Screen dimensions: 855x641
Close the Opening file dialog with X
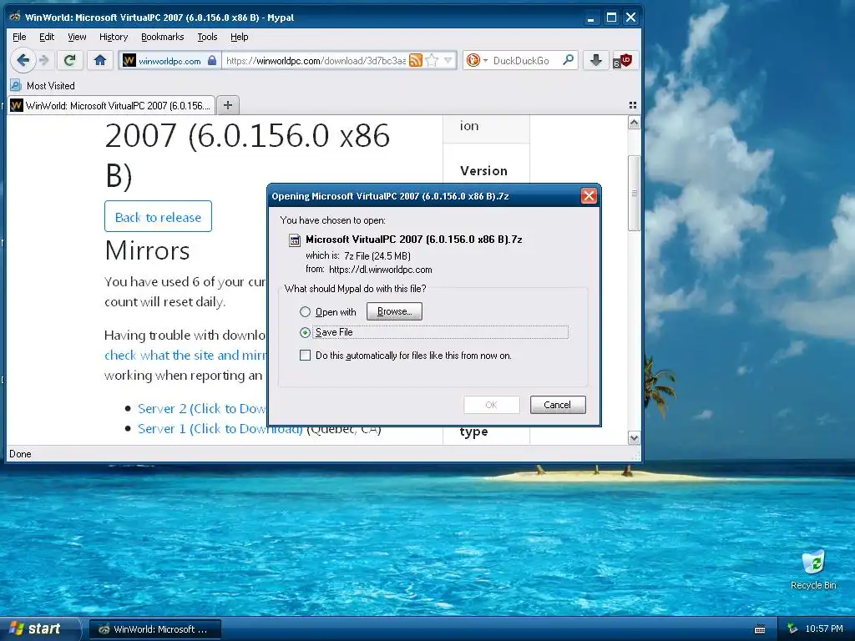click(x=589, y=195)
